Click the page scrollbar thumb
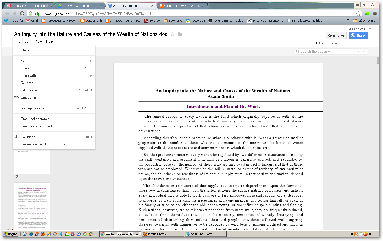 (x=378, y=60)
